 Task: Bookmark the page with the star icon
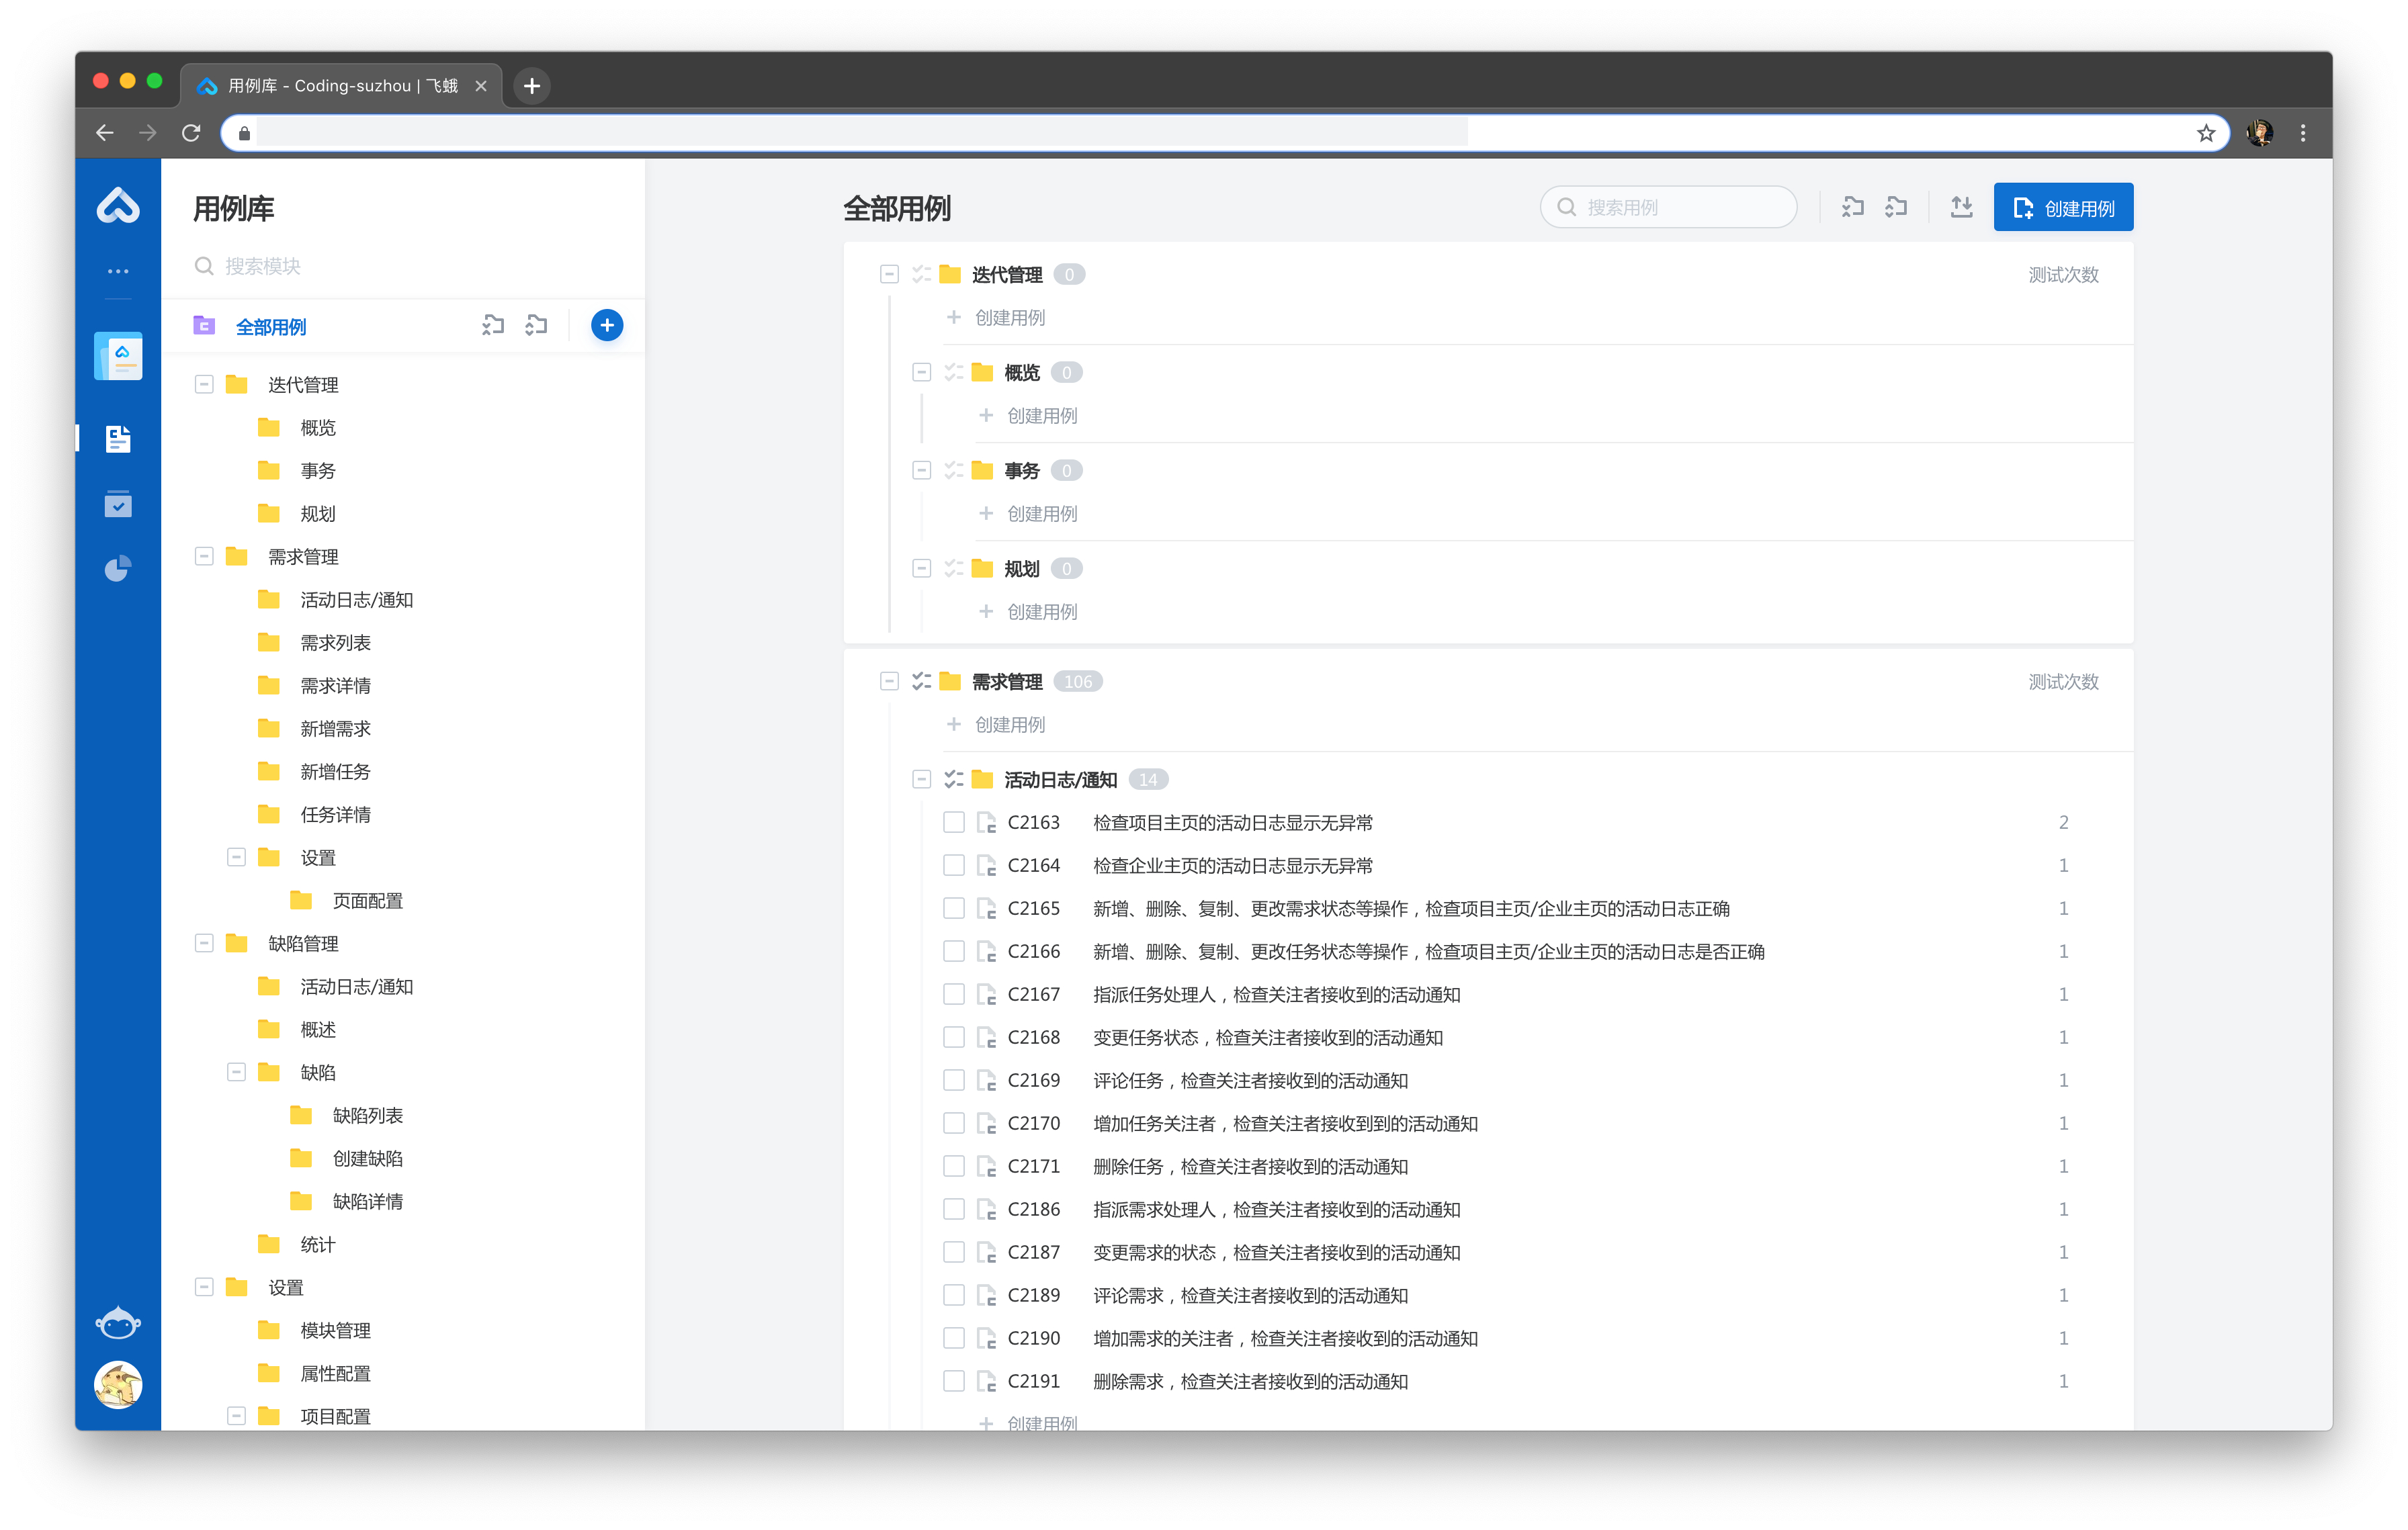coord(2205,133)
